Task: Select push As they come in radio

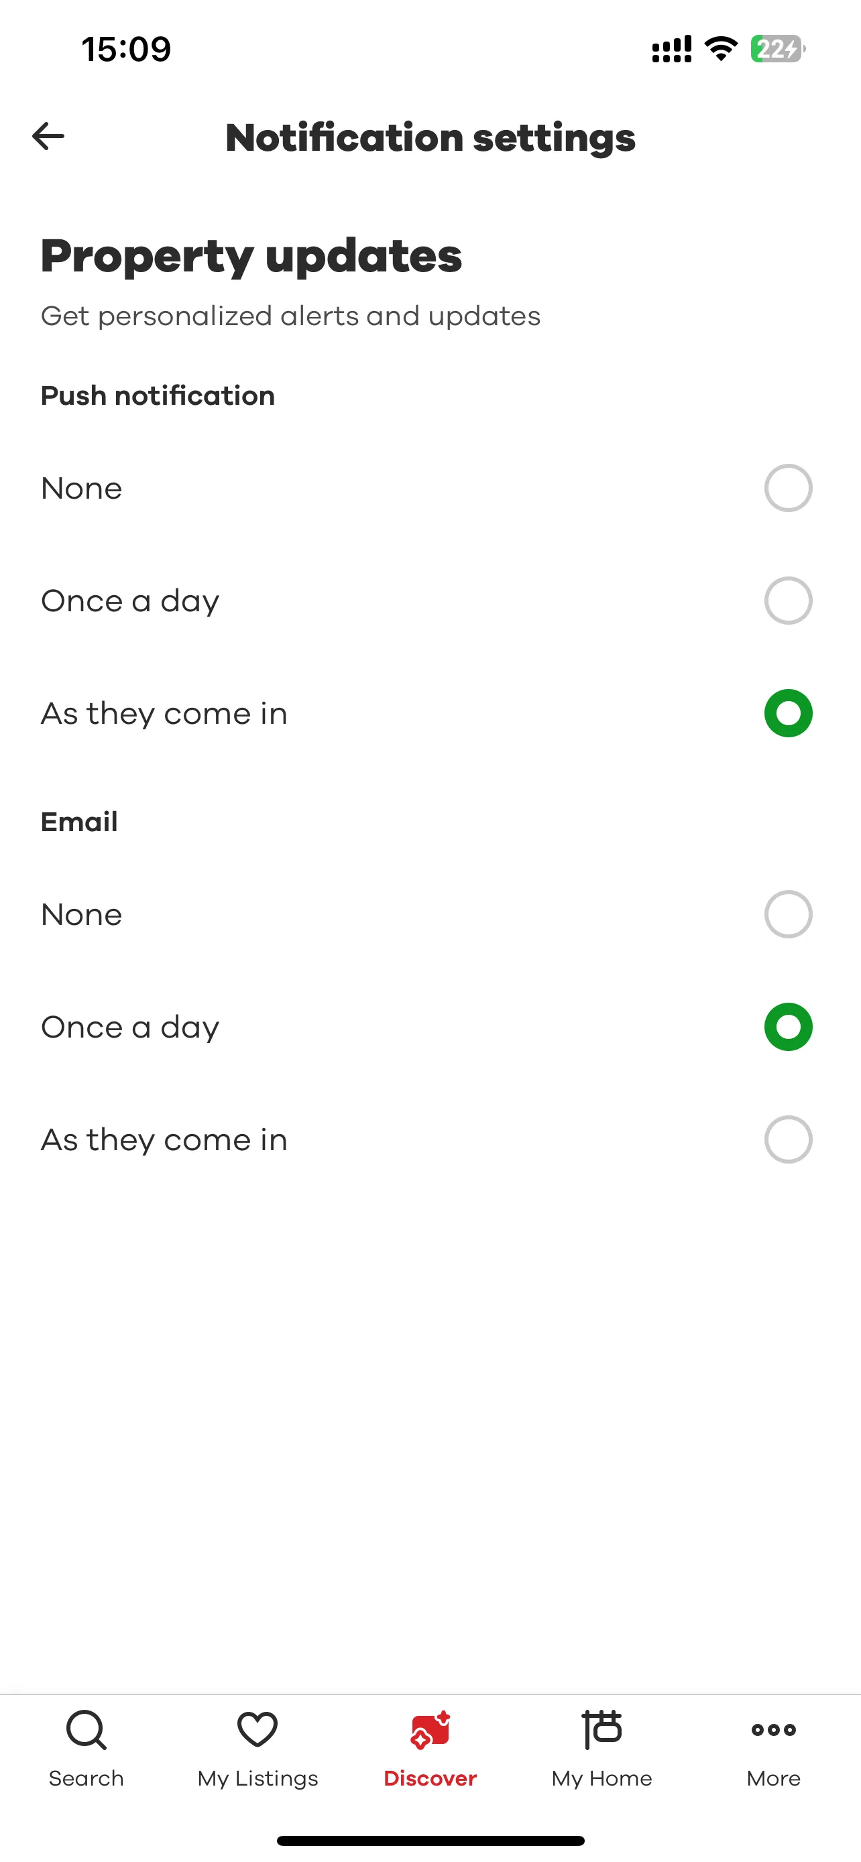Action: click(788, 713)
